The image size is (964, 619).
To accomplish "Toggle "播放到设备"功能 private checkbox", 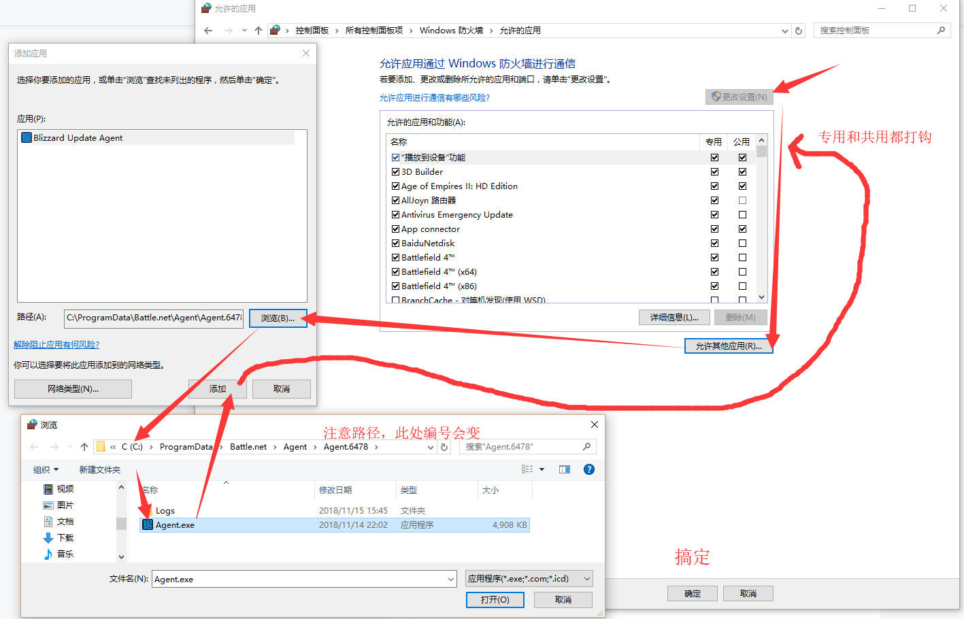I will (x=714, y=158).
